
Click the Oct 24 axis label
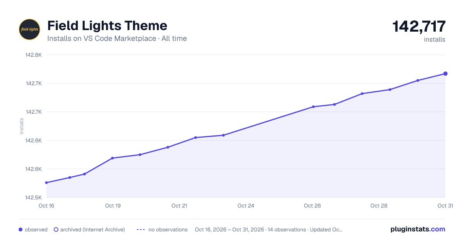(x=246, y=206)
